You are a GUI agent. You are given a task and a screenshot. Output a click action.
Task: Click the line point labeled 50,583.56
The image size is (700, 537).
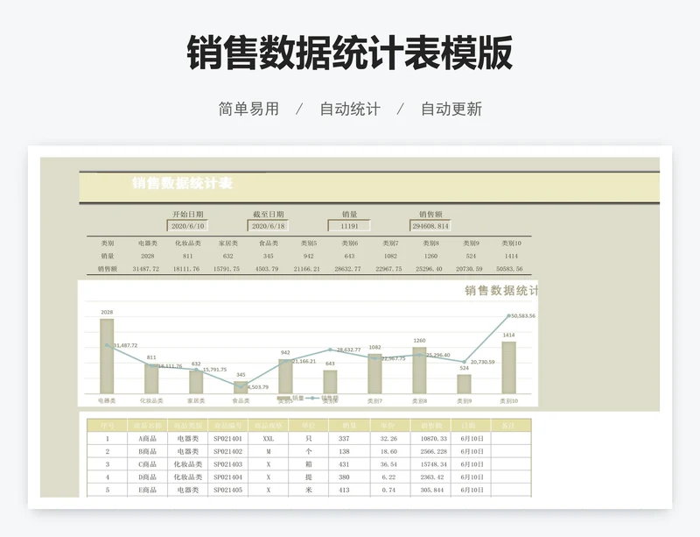click(x=509, y=315)
